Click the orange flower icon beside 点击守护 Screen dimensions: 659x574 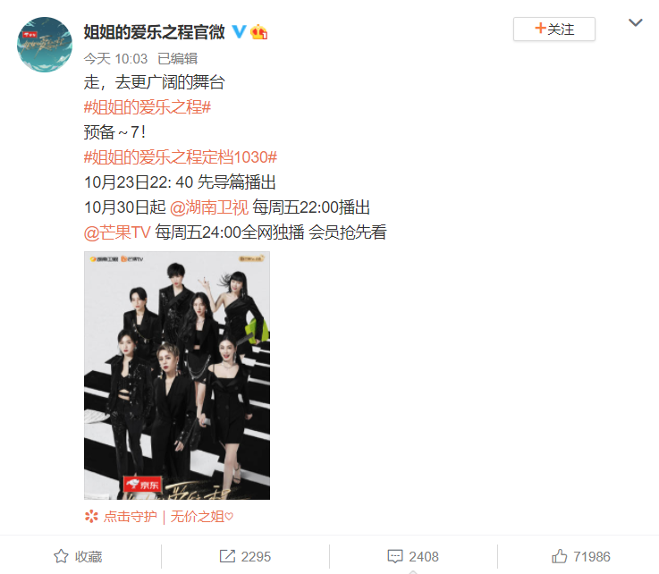click(x=91, y=517)
